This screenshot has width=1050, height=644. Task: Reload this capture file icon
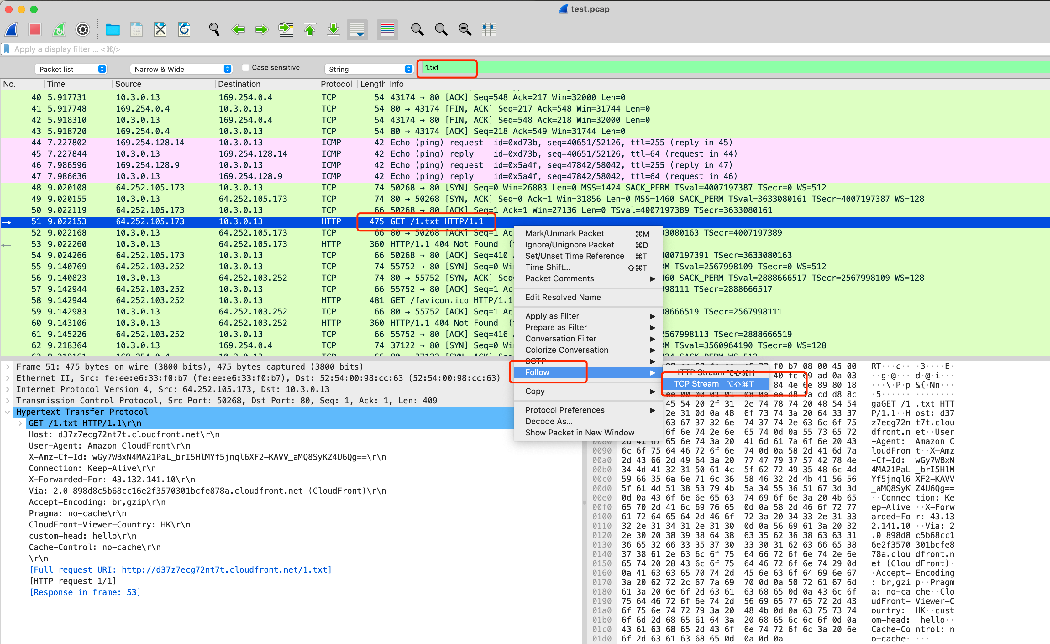pos(184,29)
